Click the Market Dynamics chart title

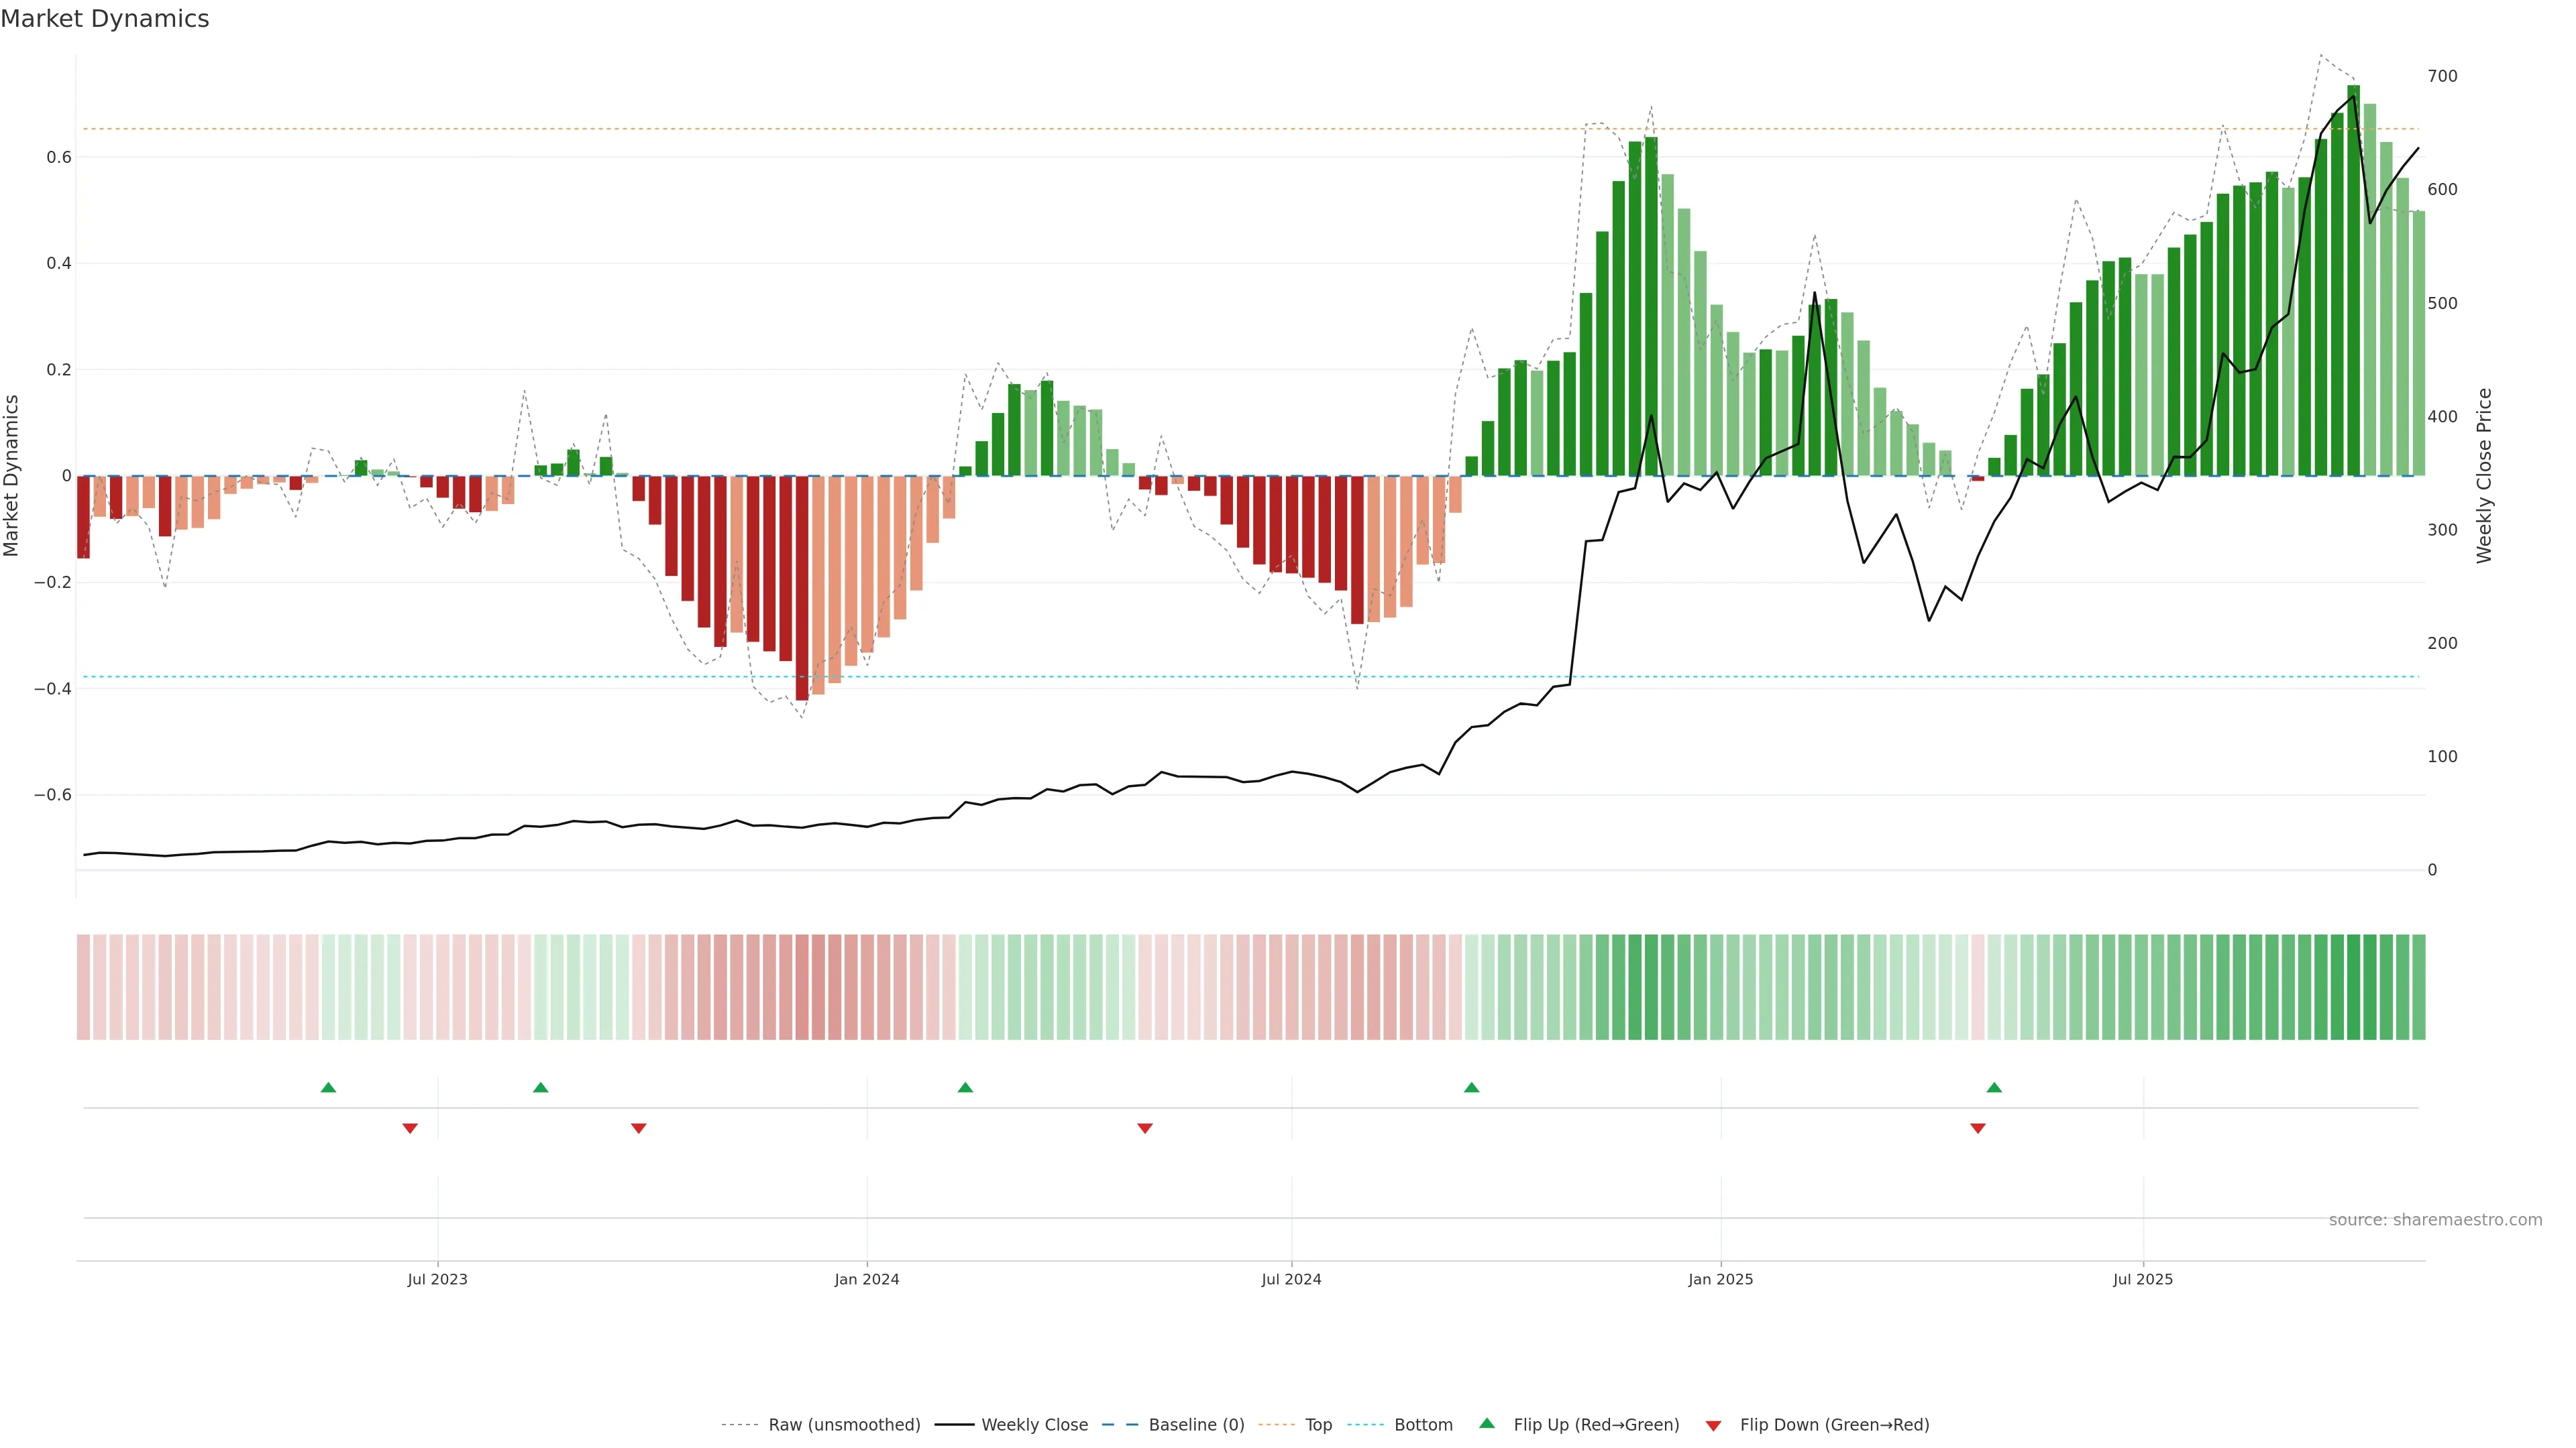105,19
